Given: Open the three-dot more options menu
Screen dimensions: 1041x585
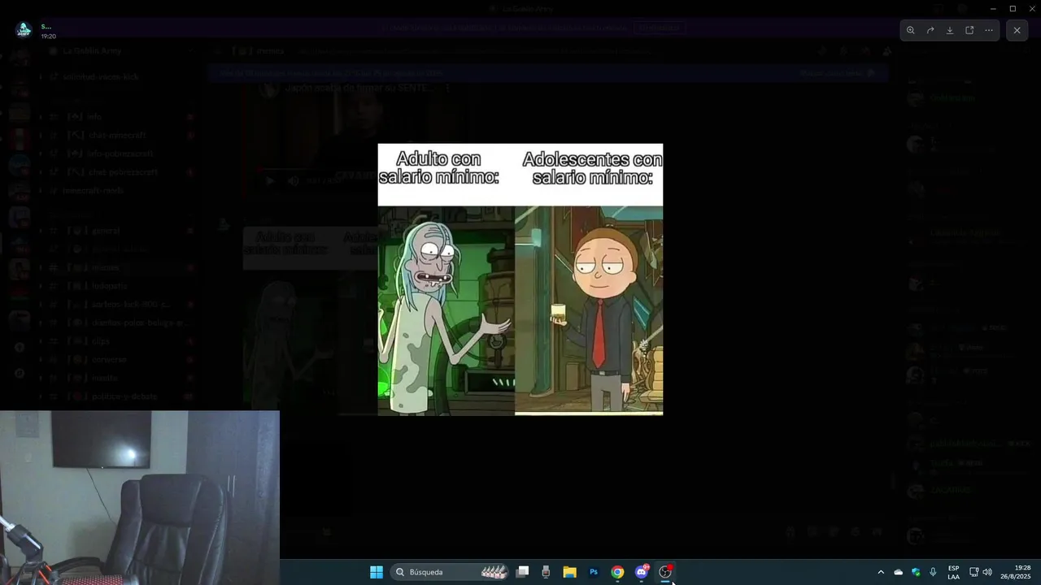Looking at the screenshot, I should [x=989, y=30].
